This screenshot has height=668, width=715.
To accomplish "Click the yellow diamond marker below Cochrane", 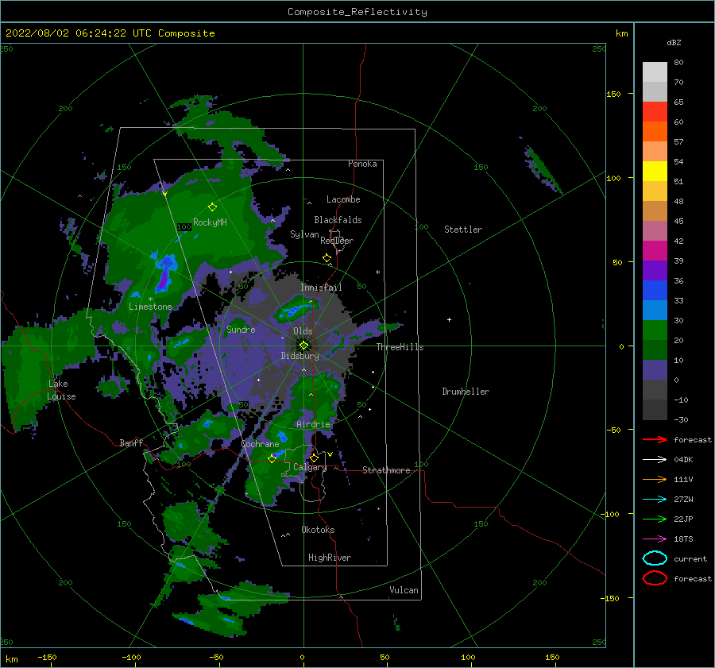I will pyautogui.click(x=272, y=458).
